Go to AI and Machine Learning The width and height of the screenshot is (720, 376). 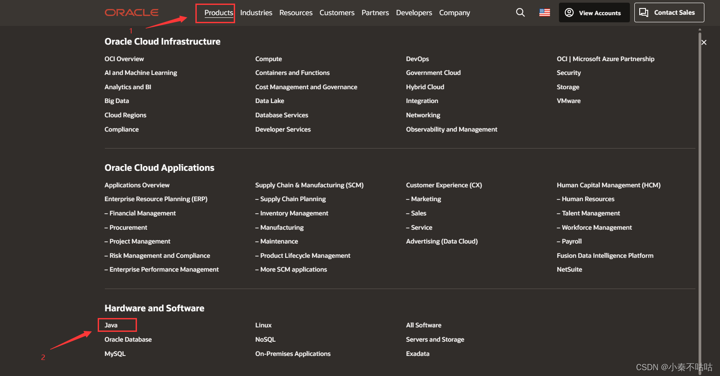click(x=141, y=73)
